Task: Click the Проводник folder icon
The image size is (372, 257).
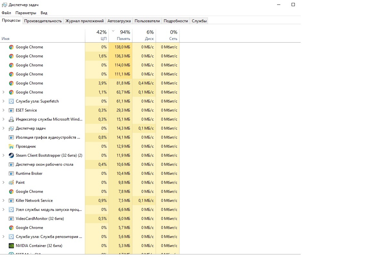Action: (x=11, y=146)
